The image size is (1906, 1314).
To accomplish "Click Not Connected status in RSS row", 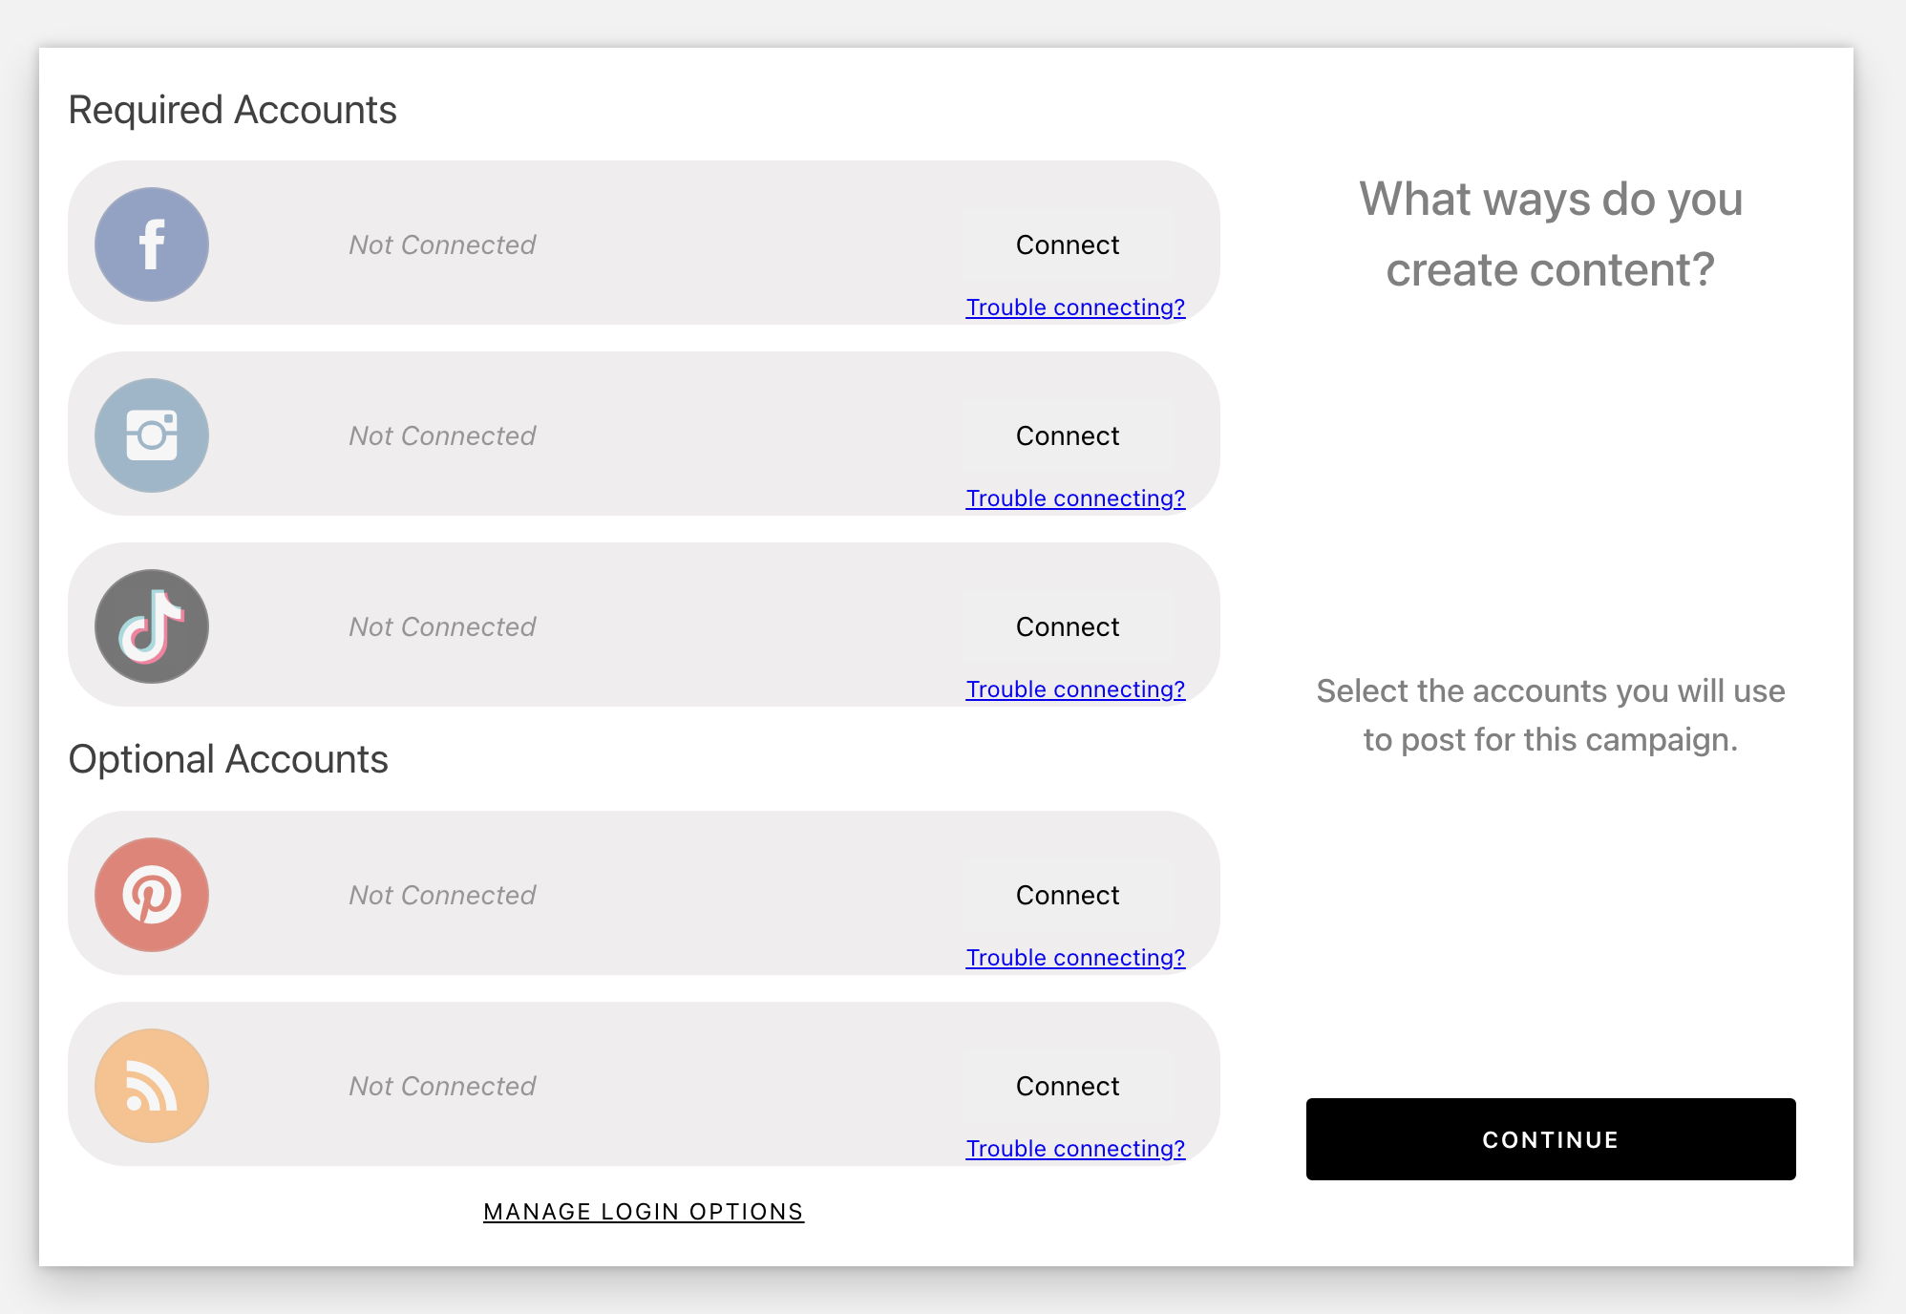I will tap(442, 1087).
